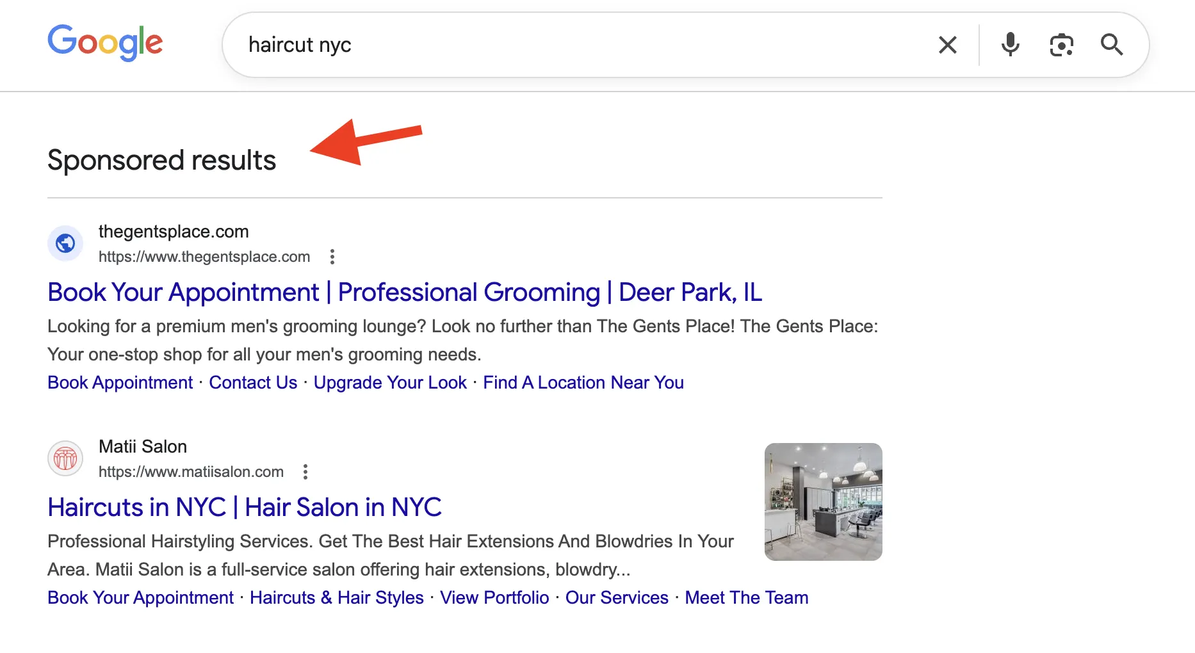Click the Matii Salon interior photo thumbnail
This screenshot has width=1195, height=653.
coord(824,502)
